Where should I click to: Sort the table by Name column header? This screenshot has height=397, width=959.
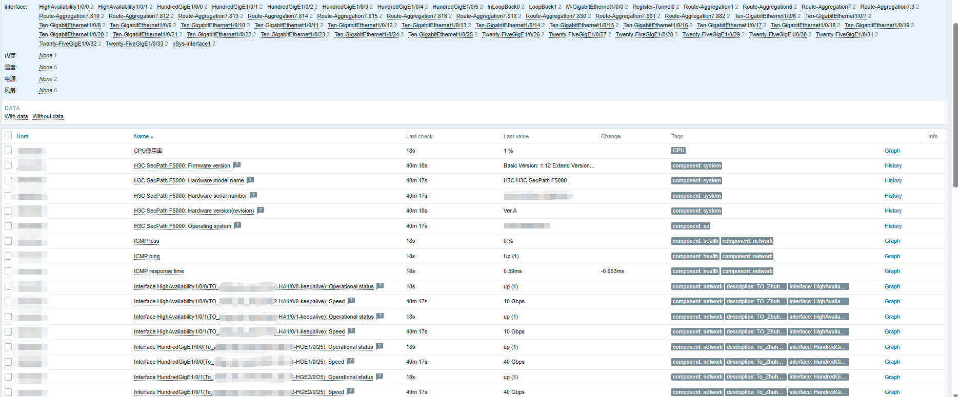coord(142,136)
